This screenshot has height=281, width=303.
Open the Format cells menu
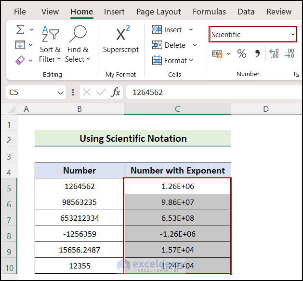(172, 61)
